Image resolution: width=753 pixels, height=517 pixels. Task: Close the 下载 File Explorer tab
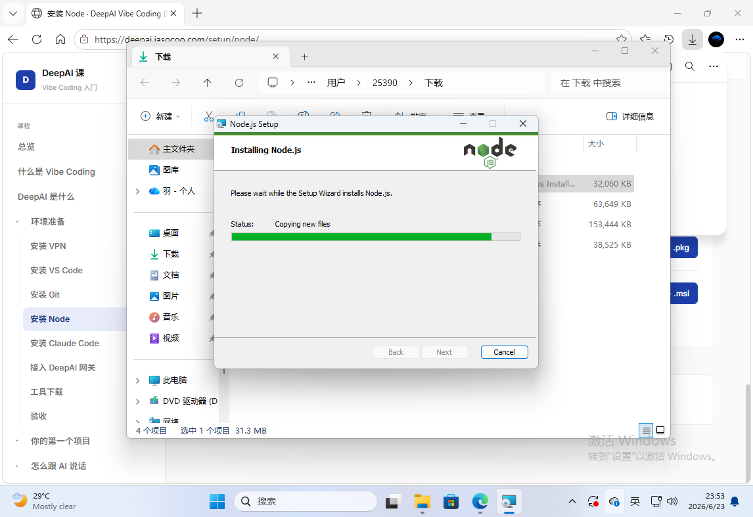pyautogui.click(x=276, y=56)
